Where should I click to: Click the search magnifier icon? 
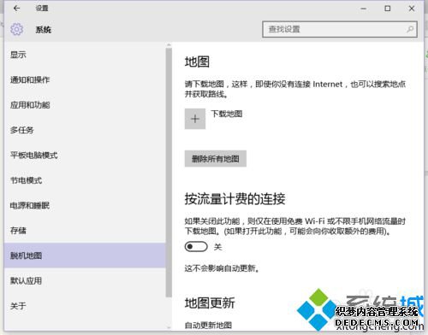(410, 29)
